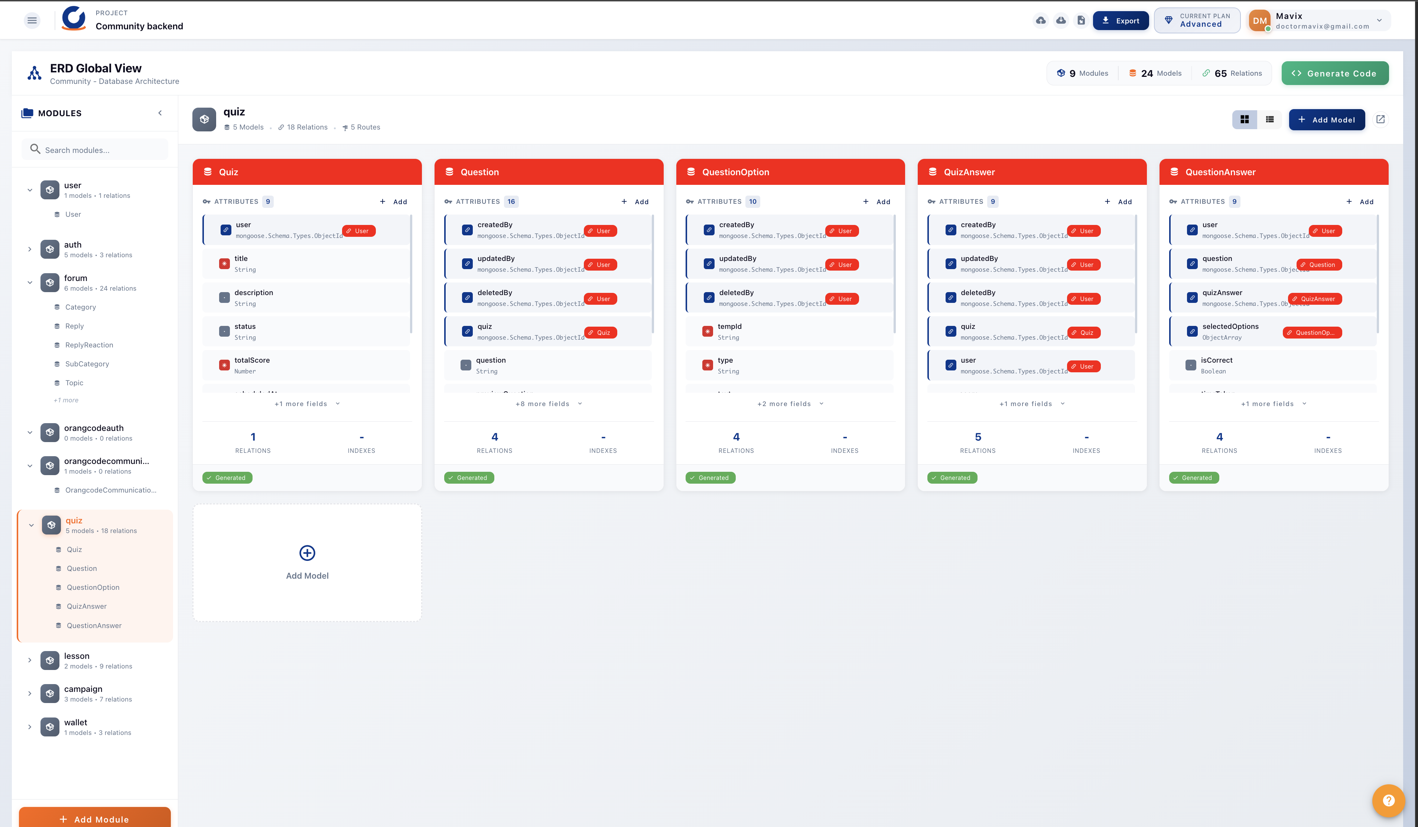This screenshot has height=827, width=1418.
Task: Open ERD in new window via external link icon
Action: tap(1382, 119)
